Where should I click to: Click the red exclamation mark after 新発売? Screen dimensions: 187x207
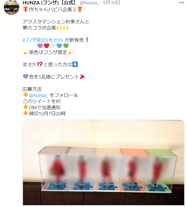[87, 40]
